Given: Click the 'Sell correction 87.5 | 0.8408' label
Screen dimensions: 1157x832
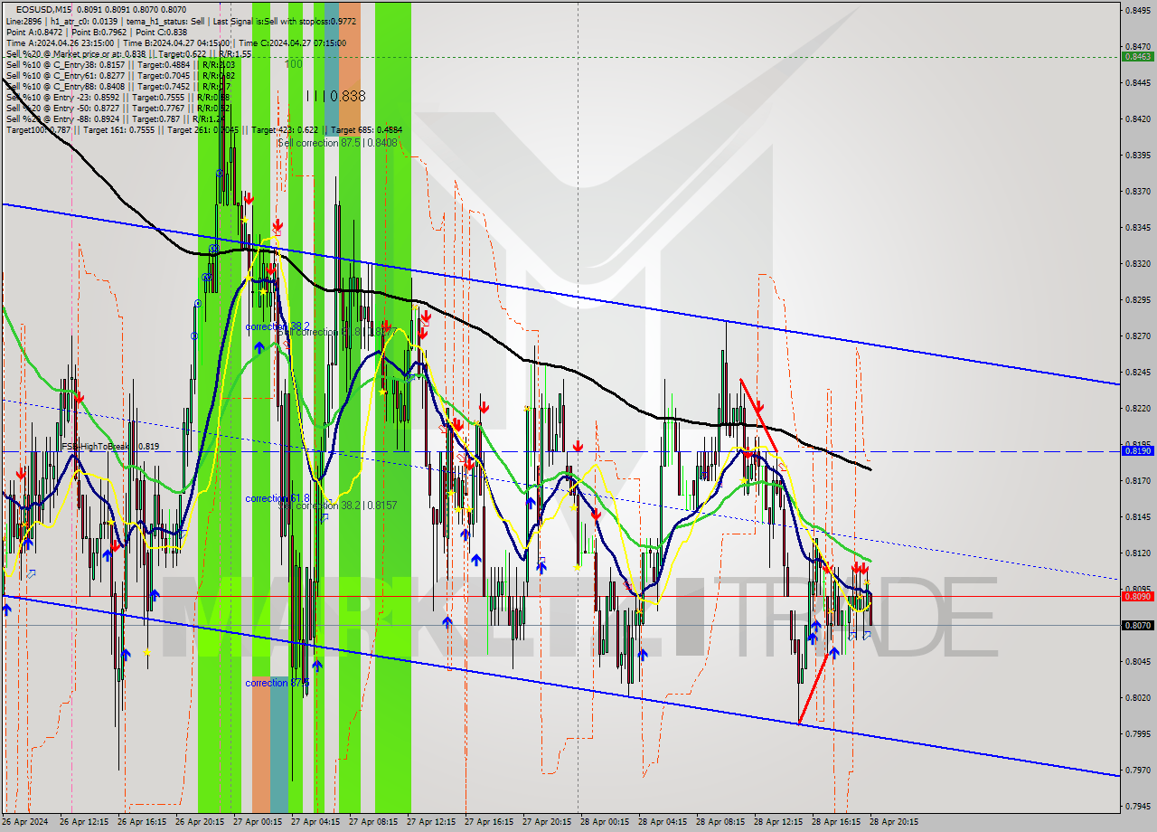Looking at the screenshot, I should point(337,143).
